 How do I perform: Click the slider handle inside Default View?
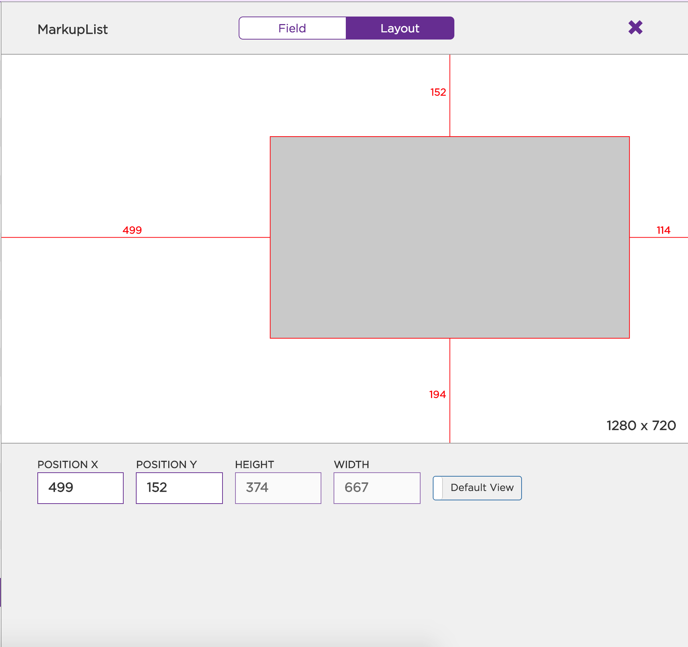coord(439,488)
